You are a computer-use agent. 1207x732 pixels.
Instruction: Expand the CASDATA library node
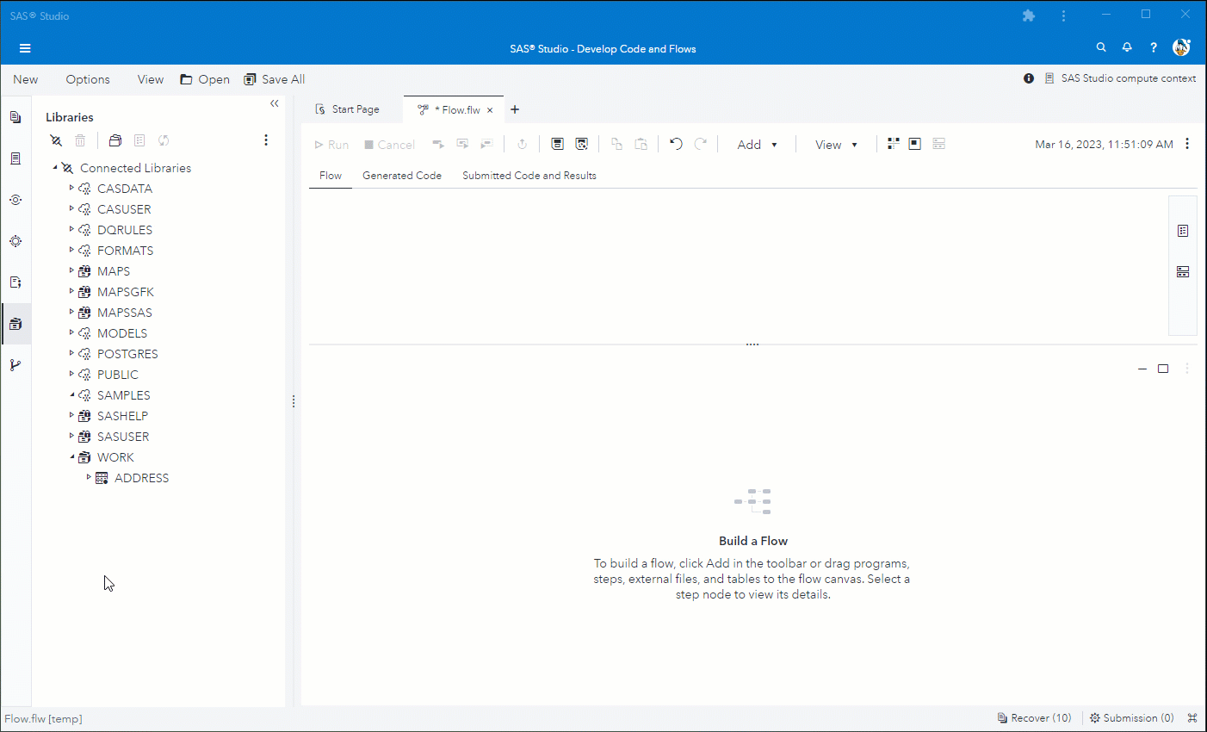(71, 188)
